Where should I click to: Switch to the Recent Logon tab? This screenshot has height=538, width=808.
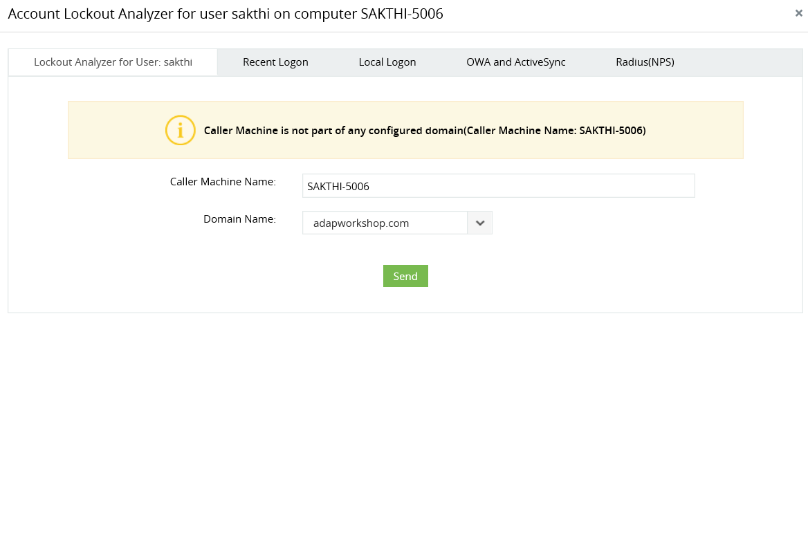(x=275, y=62)
